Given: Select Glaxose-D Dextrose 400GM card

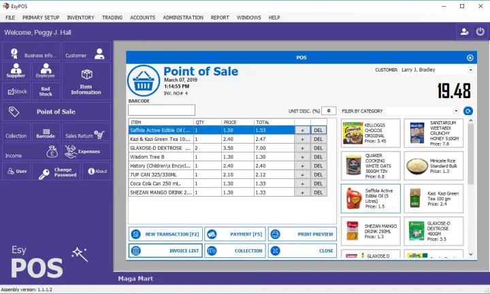Looking at the screenshot, I should [x=434, y=231].
